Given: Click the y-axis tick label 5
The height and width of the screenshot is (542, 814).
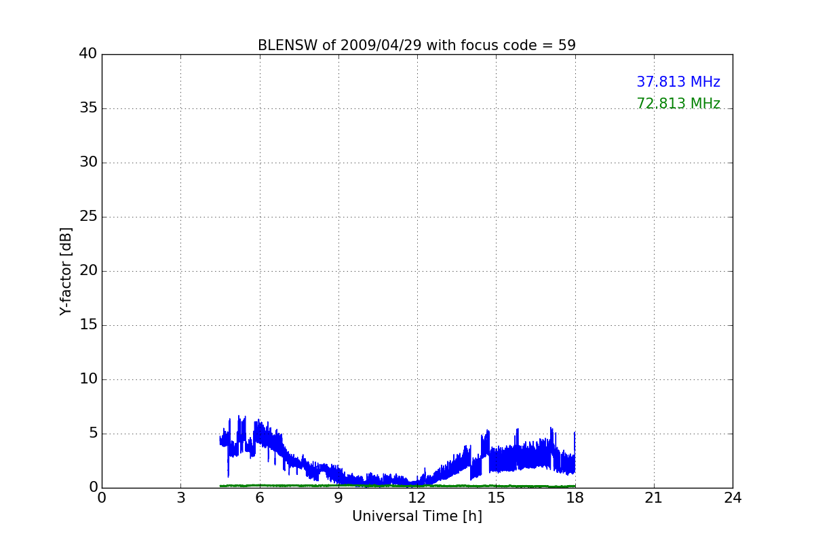Looking at the screenshot, I should click(x=93, y=434).
